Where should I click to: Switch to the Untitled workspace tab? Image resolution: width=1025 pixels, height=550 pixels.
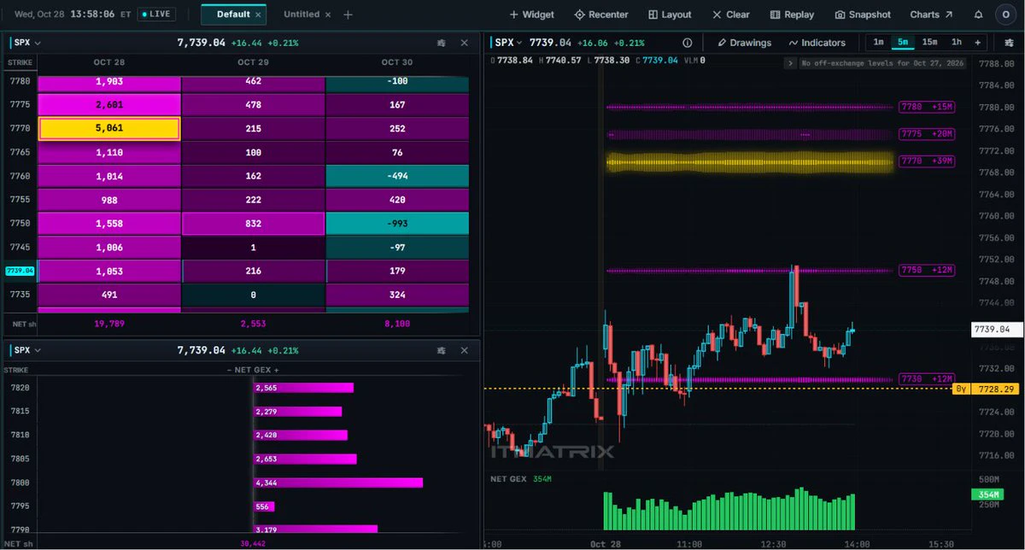click(x=302, y=15)
